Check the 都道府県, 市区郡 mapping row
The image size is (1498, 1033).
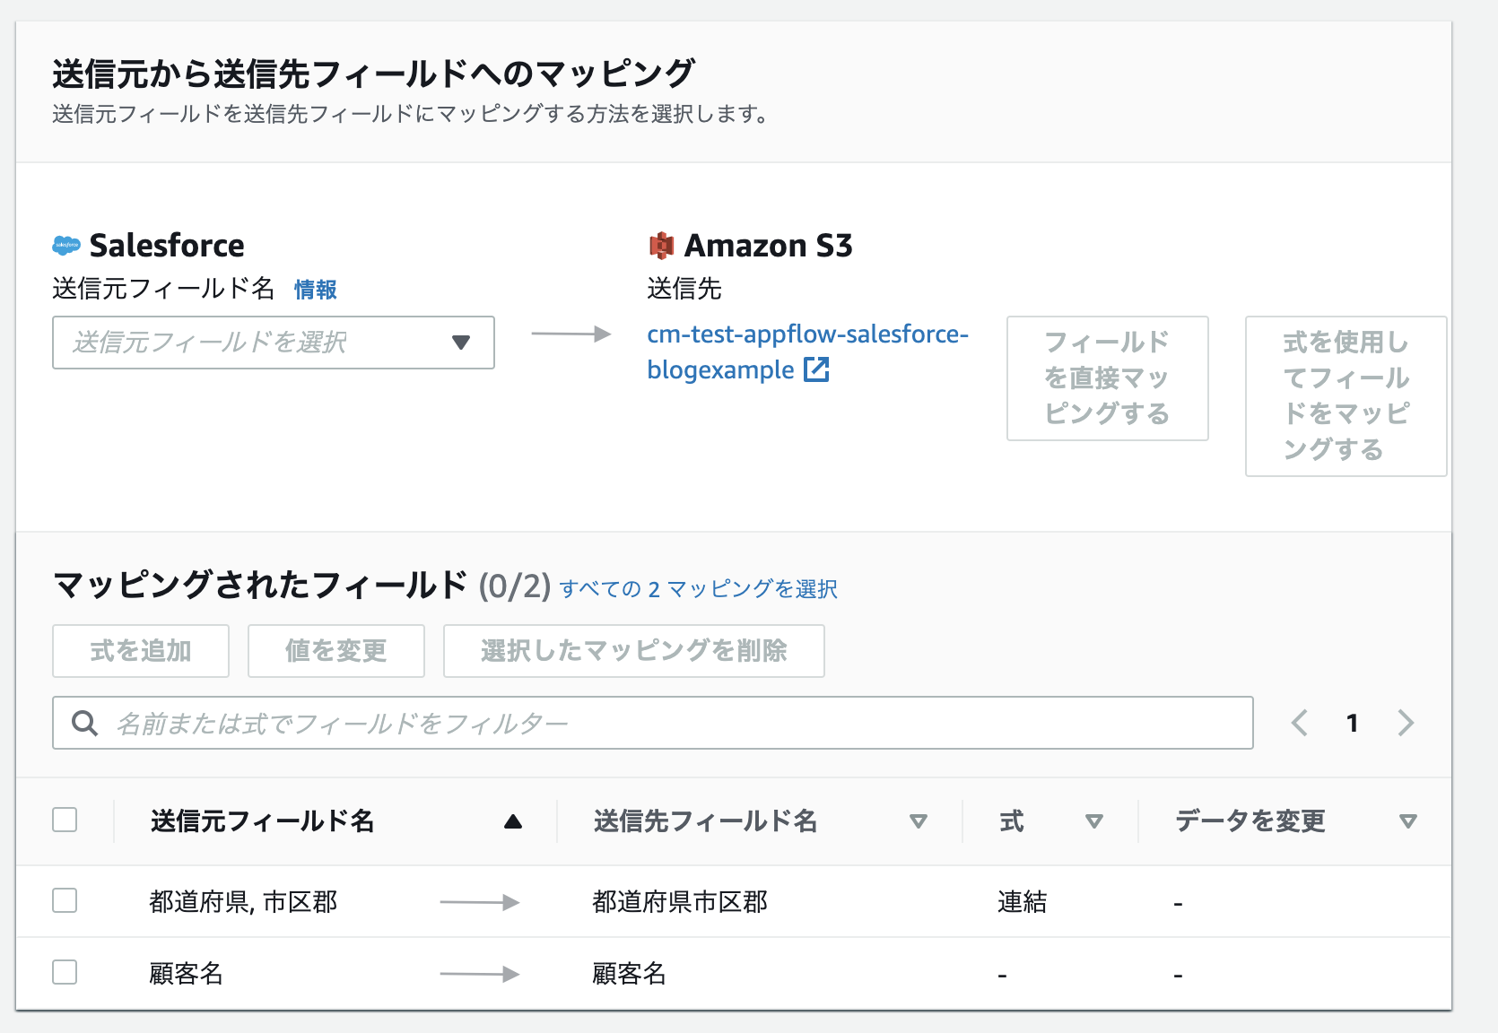pyautogui.click(x=64, y=901)
